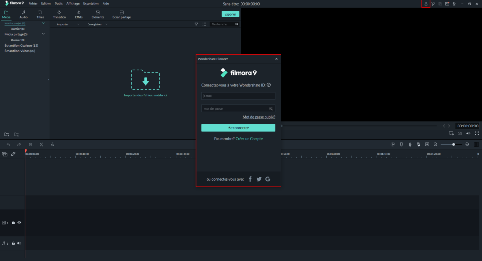Open the account login icon

tap(426, 4)
